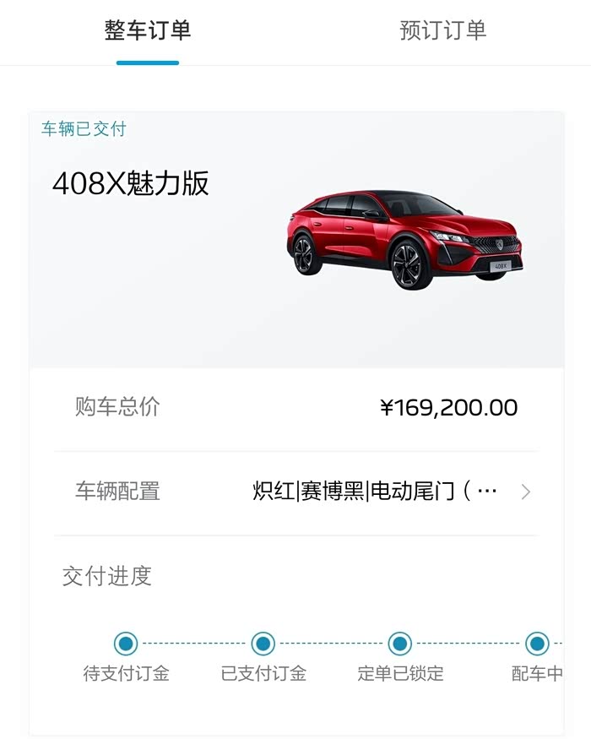
Task: Tap the blue underline beneath 整车订单
Action: pyautogui.click(x=148, y=62)
